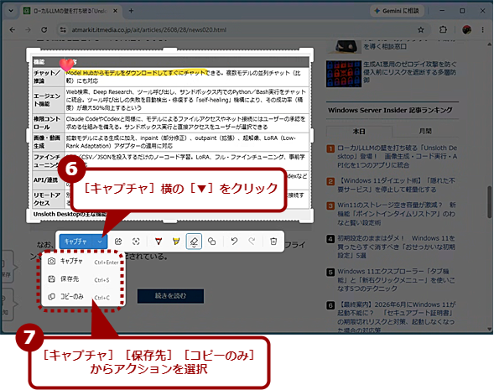Click the blue キャプチャ button
Viewport: 494px width, 390px height.
(x=75, y=242)
